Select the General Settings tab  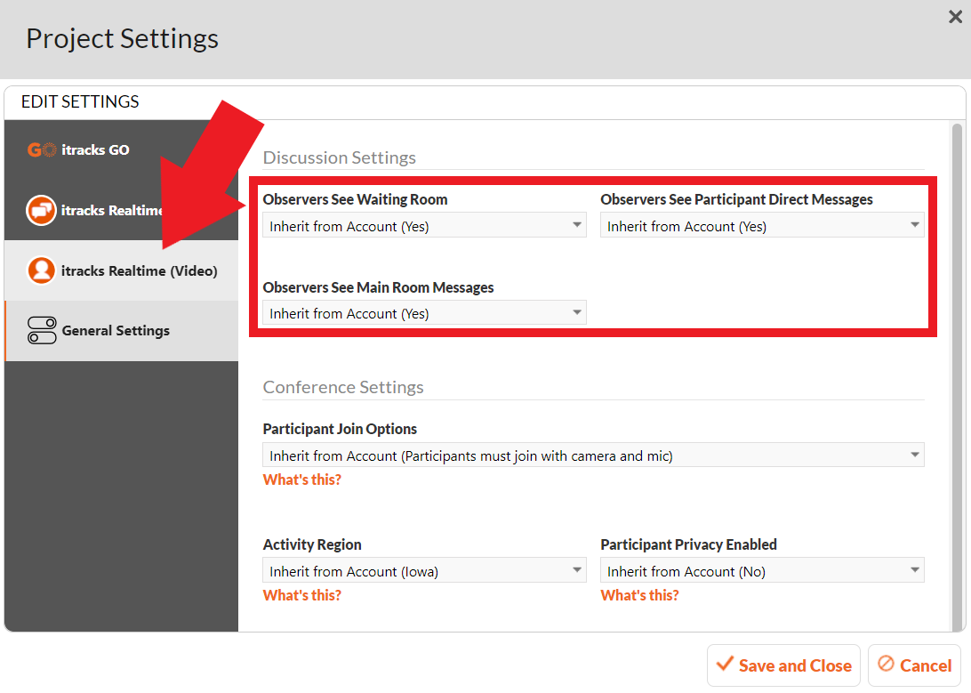(x=121, y=331)
